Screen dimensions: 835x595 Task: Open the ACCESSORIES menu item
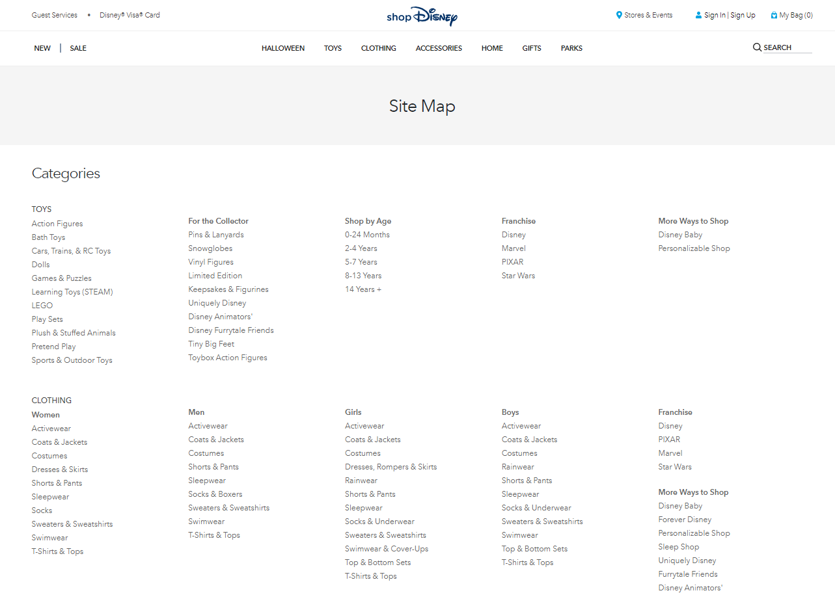coord(439,47)
